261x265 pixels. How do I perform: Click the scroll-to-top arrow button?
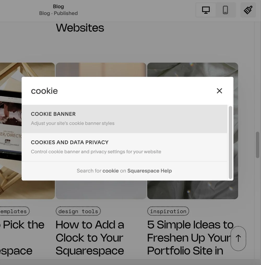tap(238, 238)
